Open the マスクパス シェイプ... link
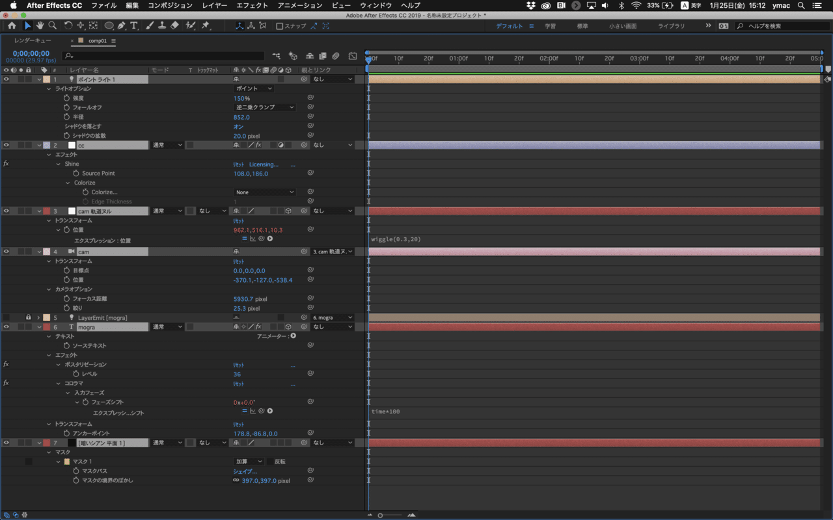 245,471
